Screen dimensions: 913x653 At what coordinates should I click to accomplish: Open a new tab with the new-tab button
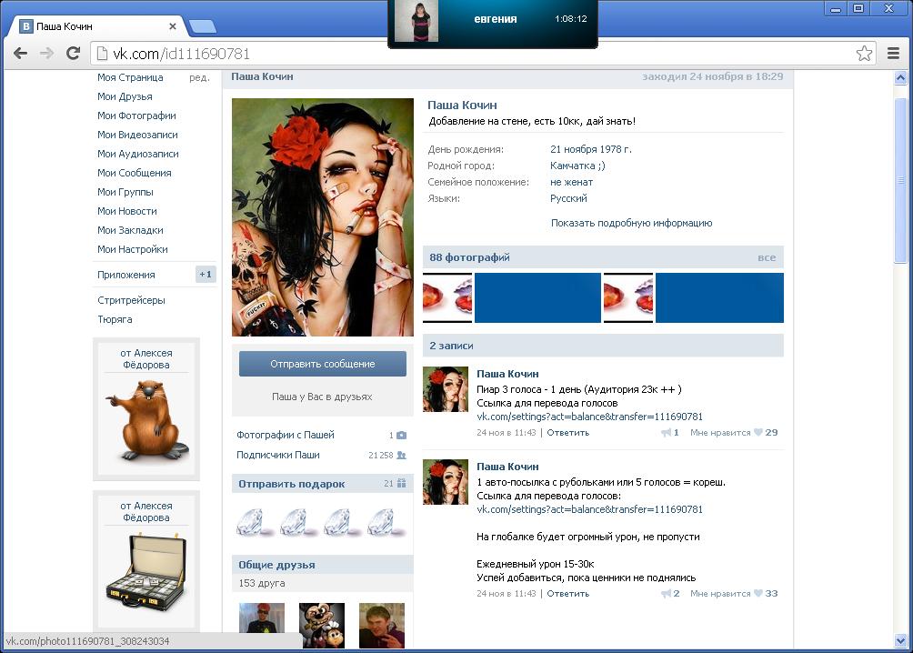(203, 26)
